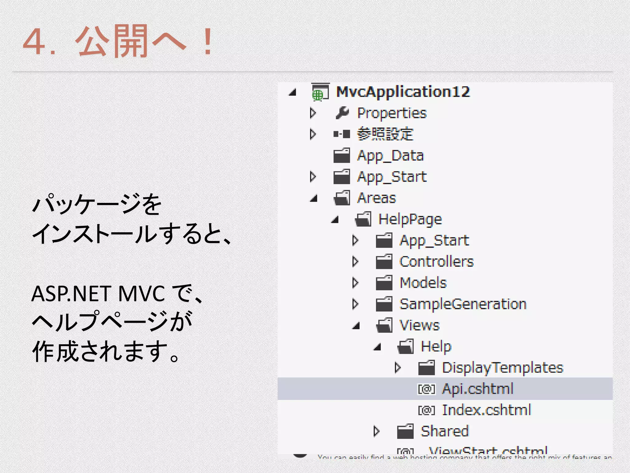Image resolution: width=630 pixels, height=473 pixels.
Task: Click the Help open folder icon
Action: pos(405,347)
